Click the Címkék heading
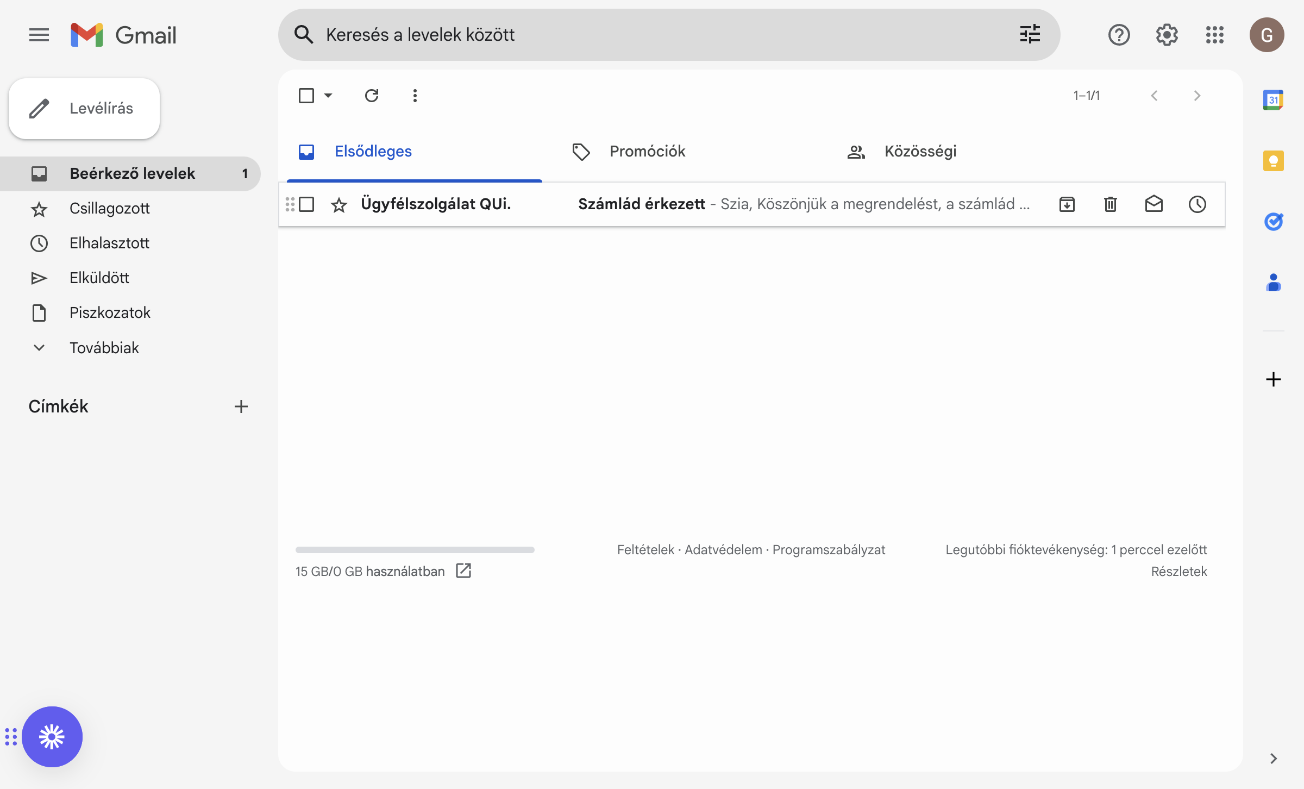 (58, 406)
